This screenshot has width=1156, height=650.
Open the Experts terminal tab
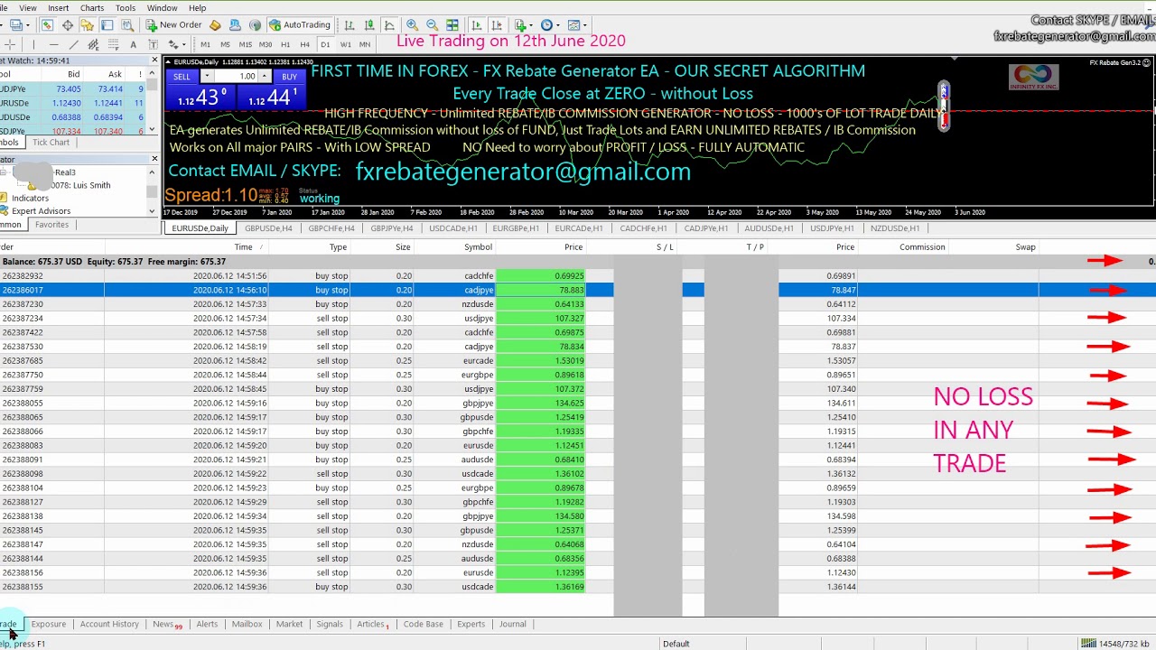(471, 624)
